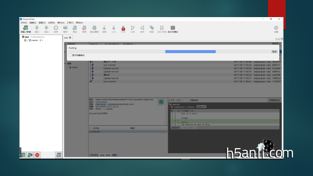Expand the origin remote tree node
The image size is (313, 176).
pos(67,67)
